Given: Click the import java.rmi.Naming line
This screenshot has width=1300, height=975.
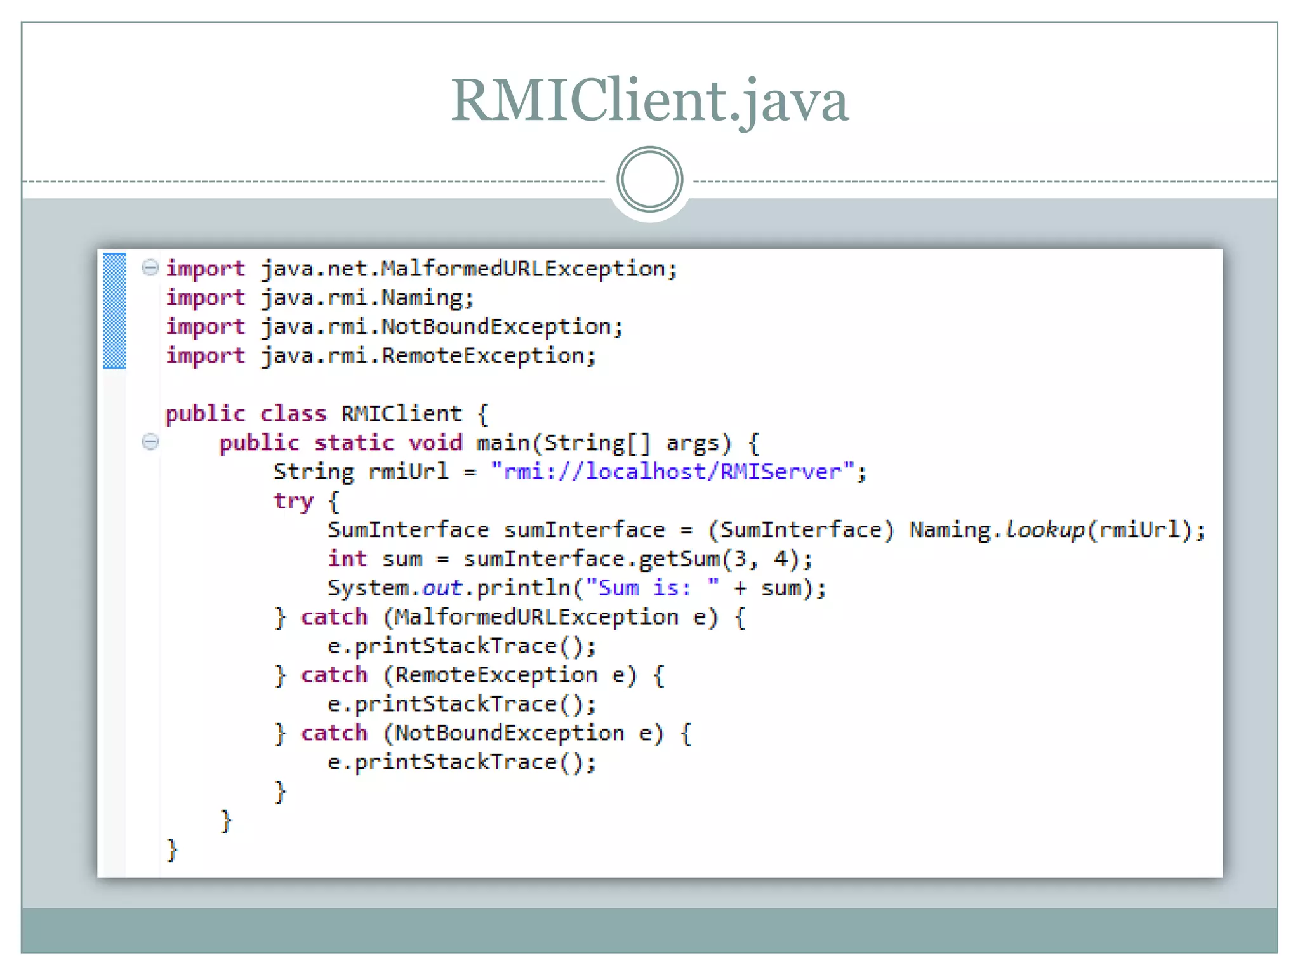Looking at the screenshot, I should click(320, 298).
